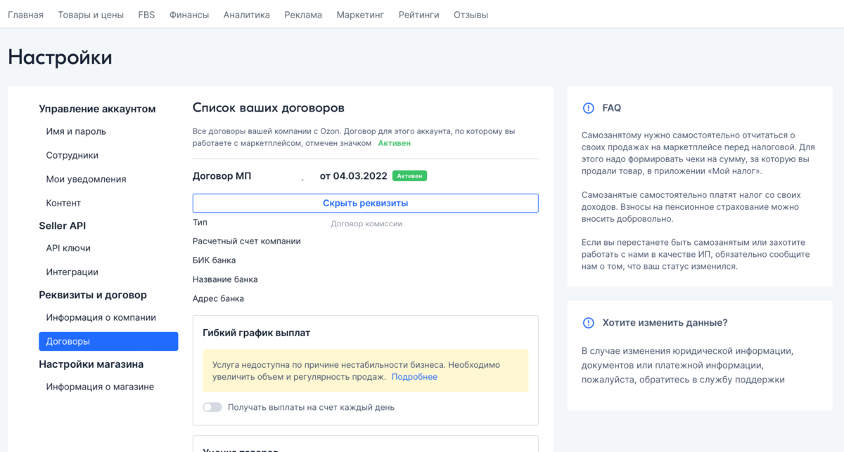Toggle «Получать выплаты на счет каждый день»
This screenshot has width=844, height=452.
pos(212,406)
